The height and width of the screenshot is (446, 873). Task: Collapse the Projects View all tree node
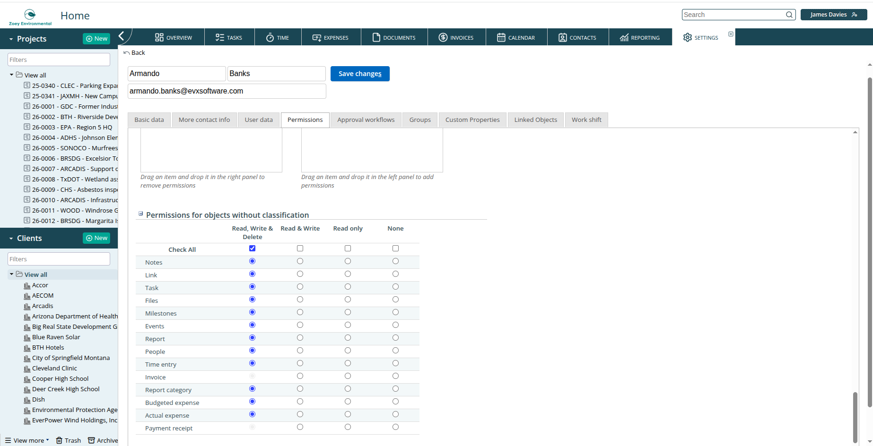pyautogui.click(x=11, y=75)
